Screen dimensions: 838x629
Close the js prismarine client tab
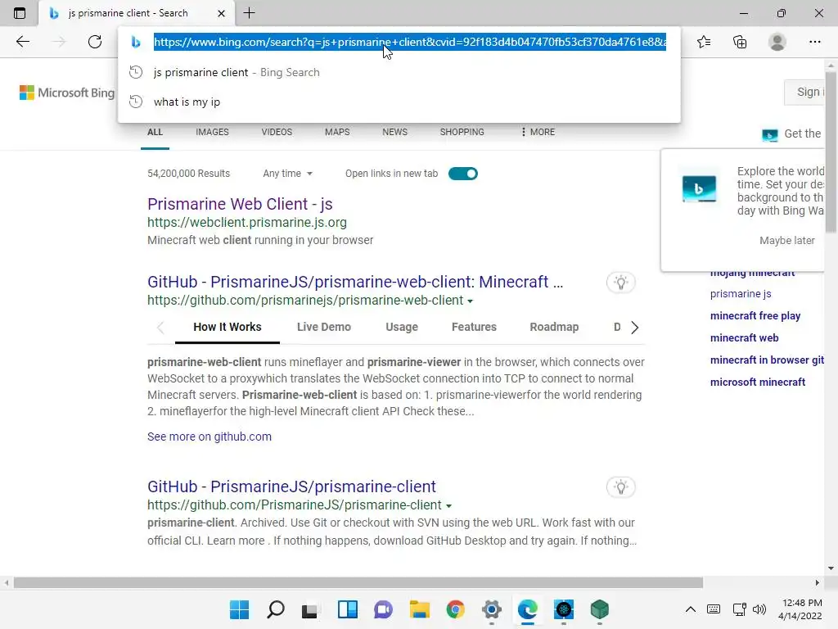221,13
